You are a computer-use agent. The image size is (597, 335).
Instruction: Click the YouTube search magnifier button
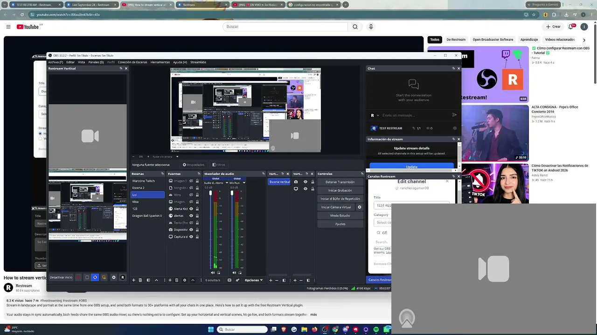pyautogui.click(x=355, y=27)
